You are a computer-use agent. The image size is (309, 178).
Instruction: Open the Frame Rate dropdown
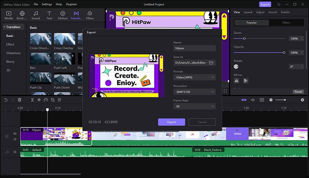[195, 106]
